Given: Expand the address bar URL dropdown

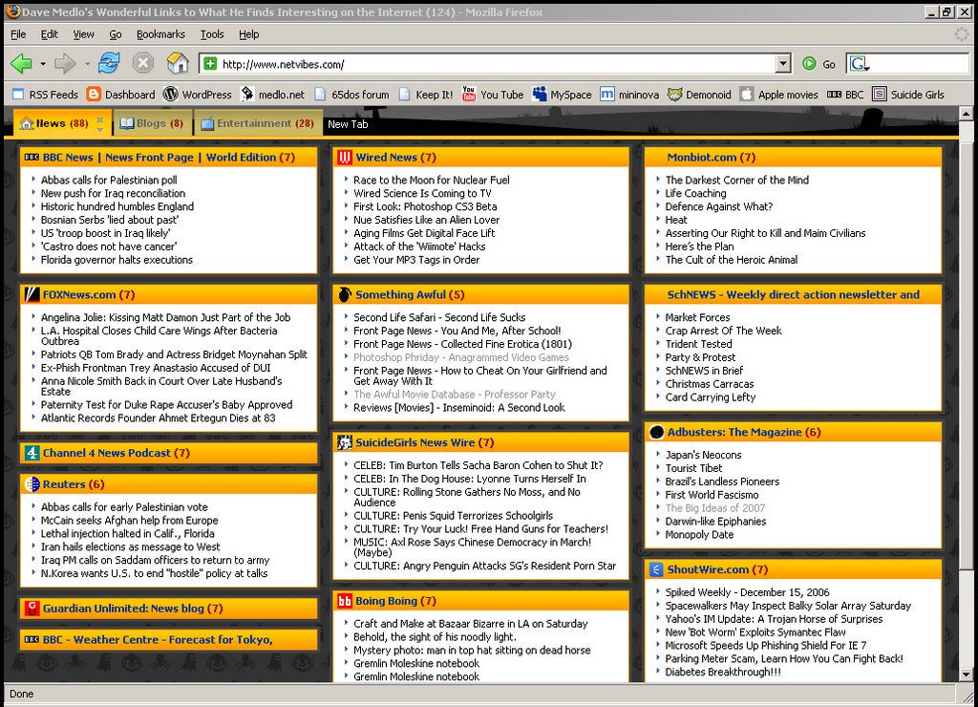Looking at the screenshot, I should tap(783, 64).
